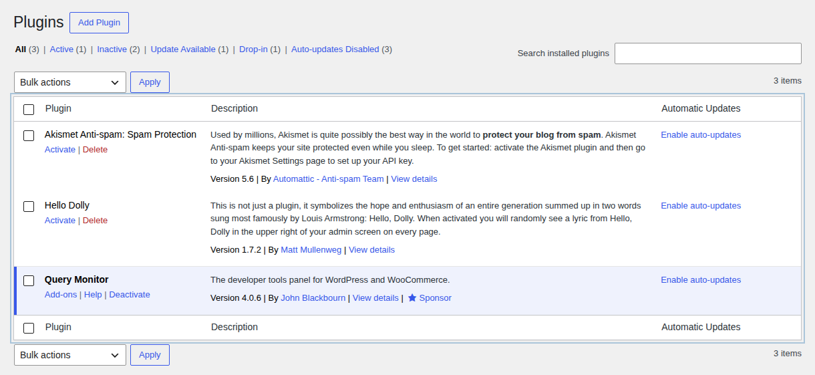
Task: Open John Blackbourn author link
Action: pyautogui.click(x=313, y=298)
